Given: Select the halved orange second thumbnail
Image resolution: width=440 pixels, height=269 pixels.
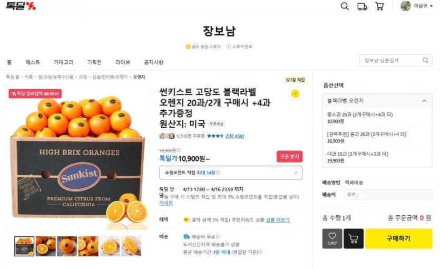Looking at the screenshot, I should click(x=46, y=246).
